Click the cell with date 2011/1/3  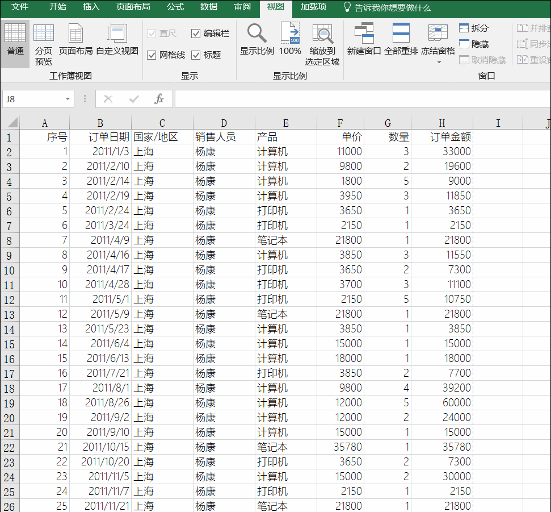coord(100,152)
